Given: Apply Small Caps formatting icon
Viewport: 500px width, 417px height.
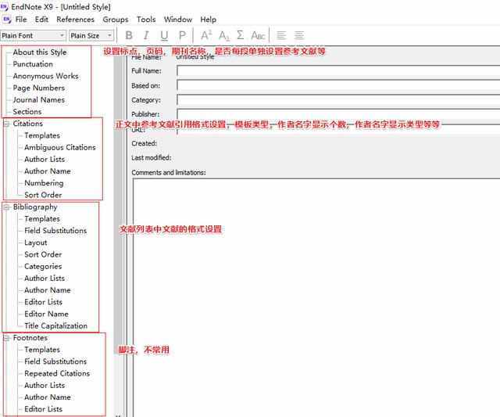Looking at the screenshot, I should coord(258,35).
